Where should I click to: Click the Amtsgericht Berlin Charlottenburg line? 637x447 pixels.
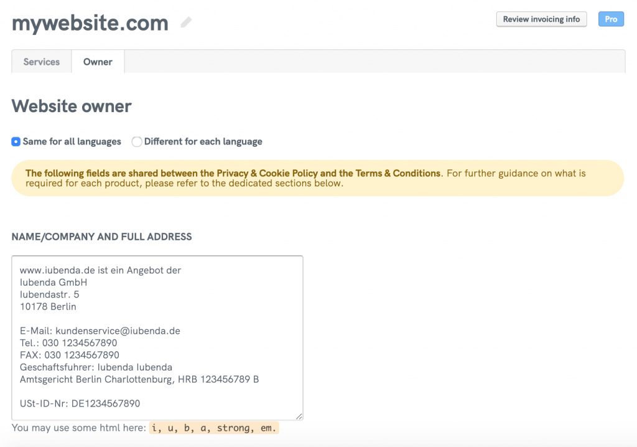click(139, 379)
